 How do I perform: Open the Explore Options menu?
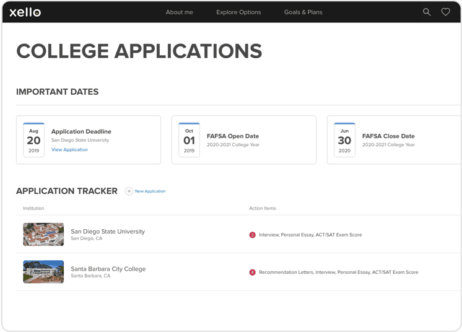[x=238, y=12]
